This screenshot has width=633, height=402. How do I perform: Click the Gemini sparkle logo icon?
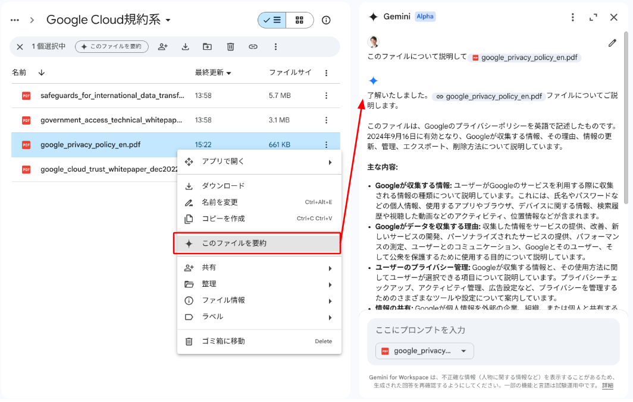(374, 17)
